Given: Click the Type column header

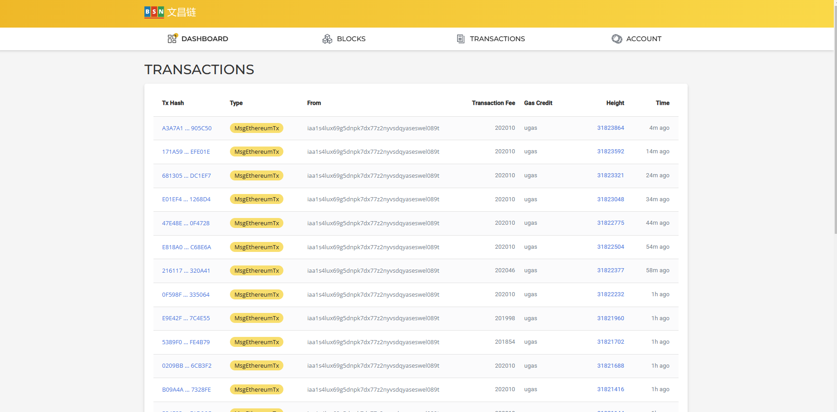Looking at the screenshot, I should coord(236,103).
